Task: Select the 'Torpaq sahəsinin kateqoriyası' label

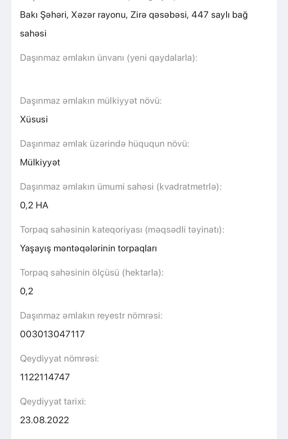Action: (122, 230)
